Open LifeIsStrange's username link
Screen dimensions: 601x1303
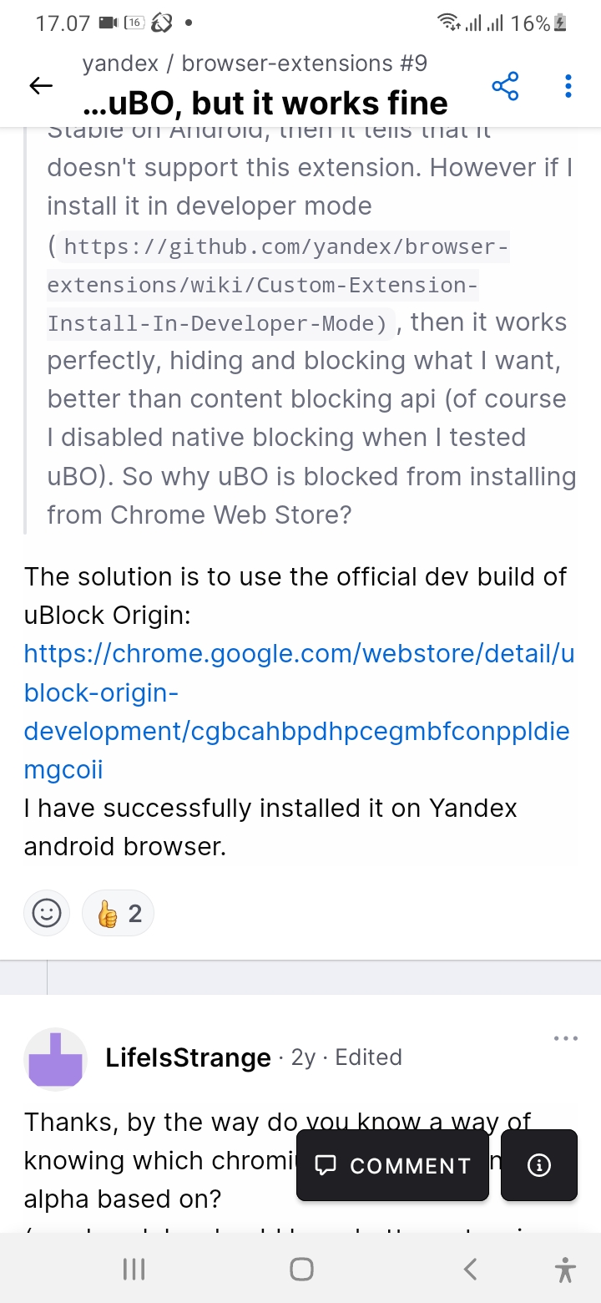(x=189, y=1057)
